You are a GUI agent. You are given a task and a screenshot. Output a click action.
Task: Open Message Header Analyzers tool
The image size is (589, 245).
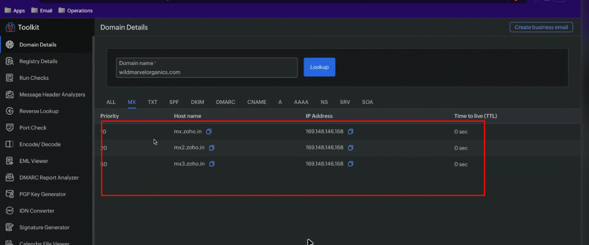52,95
